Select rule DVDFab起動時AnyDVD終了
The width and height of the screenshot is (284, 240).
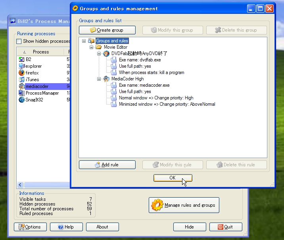point(139,53)
